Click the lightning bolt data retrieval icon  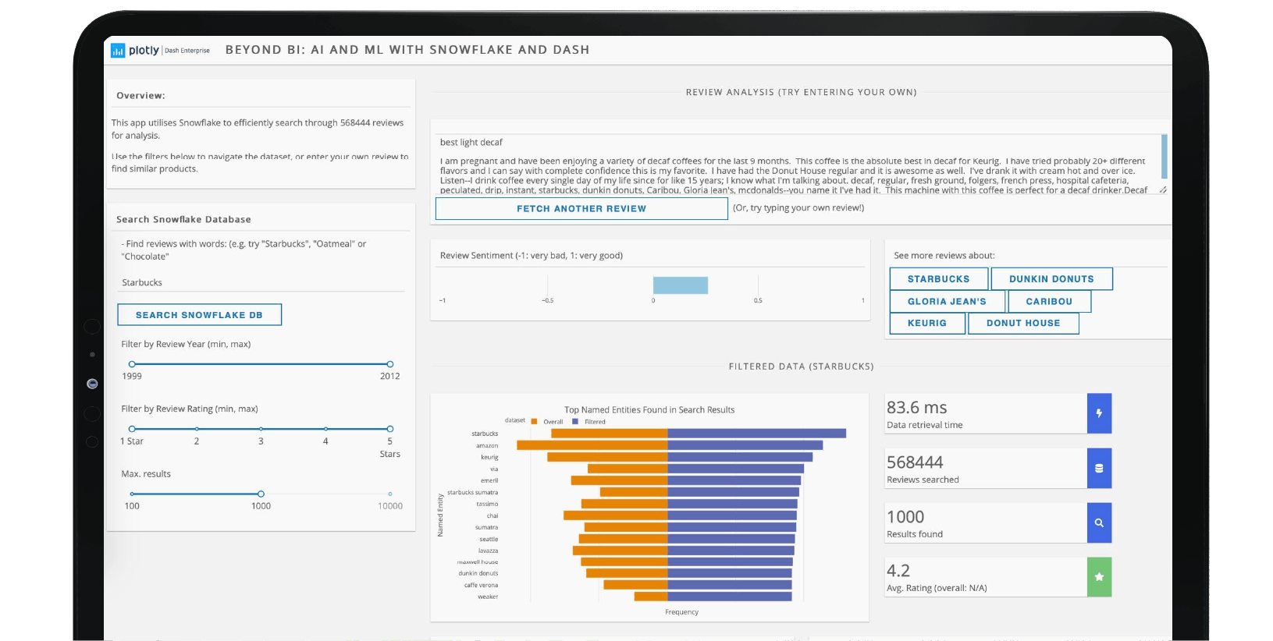1099,413
